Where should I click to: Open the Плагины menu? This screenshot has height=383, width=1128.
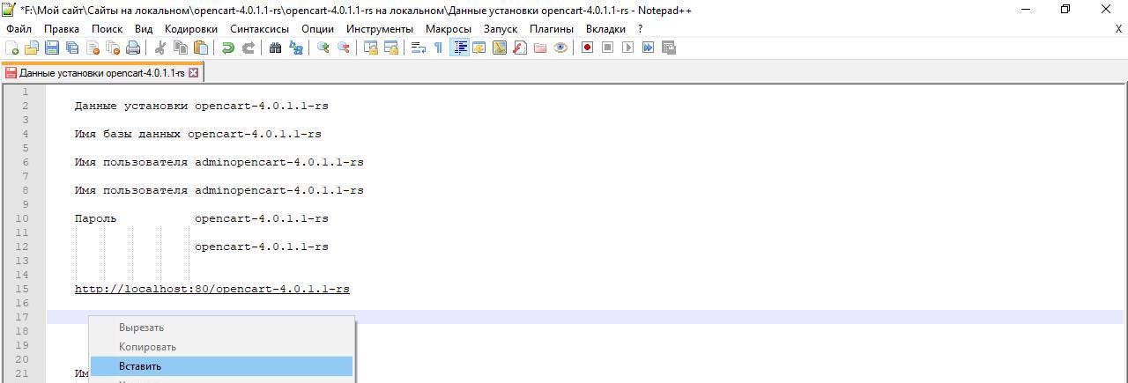[552, 28]
